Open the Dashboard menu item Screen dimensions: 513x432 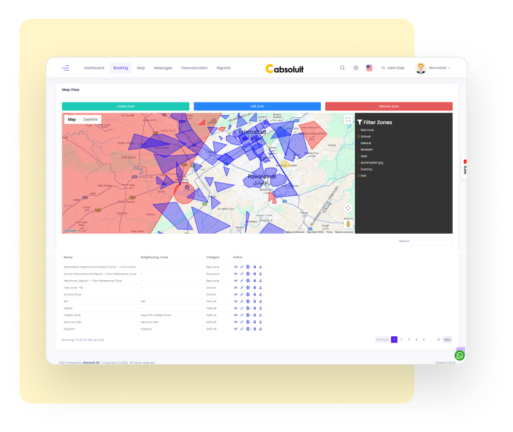coord(94,68)
